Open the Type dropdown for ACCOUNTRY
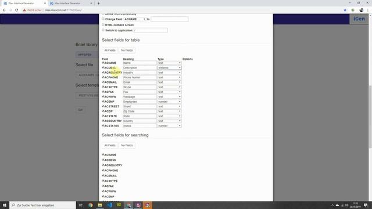 (x=169, y=121)
